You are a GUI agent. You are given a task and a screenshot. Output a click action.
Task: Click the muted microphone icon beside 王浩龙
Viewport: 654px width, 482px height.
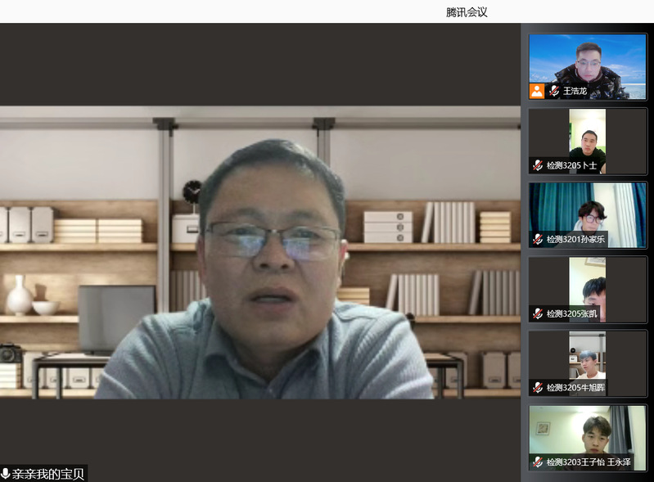pyautogui.click(x=554, y=91)
